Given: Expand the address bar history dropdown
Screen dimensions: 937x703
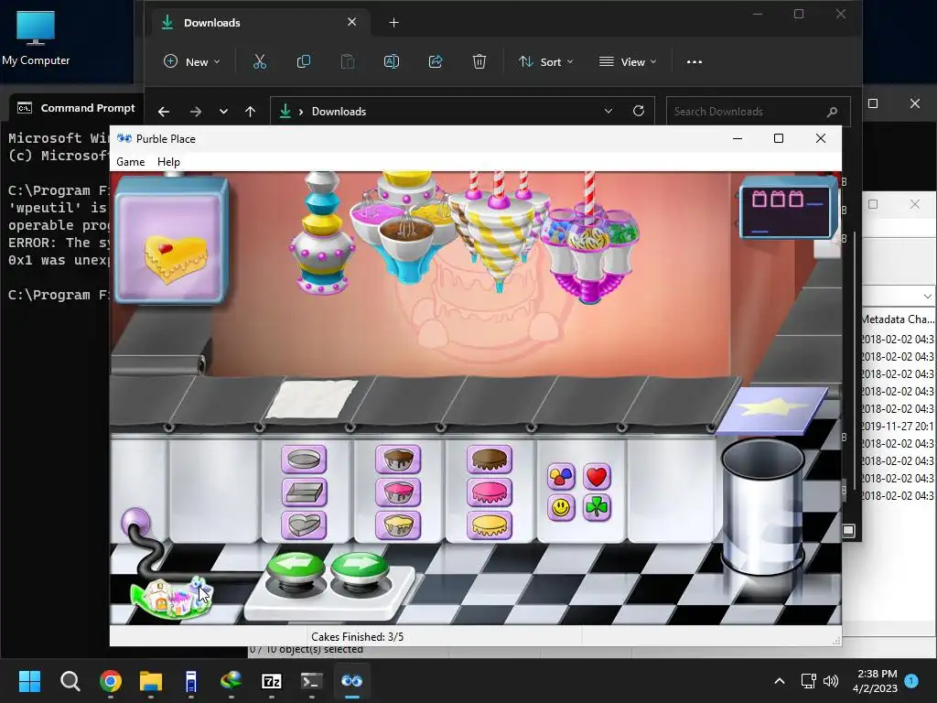Looking at the screenshot, I should click(x=609, y=111).
